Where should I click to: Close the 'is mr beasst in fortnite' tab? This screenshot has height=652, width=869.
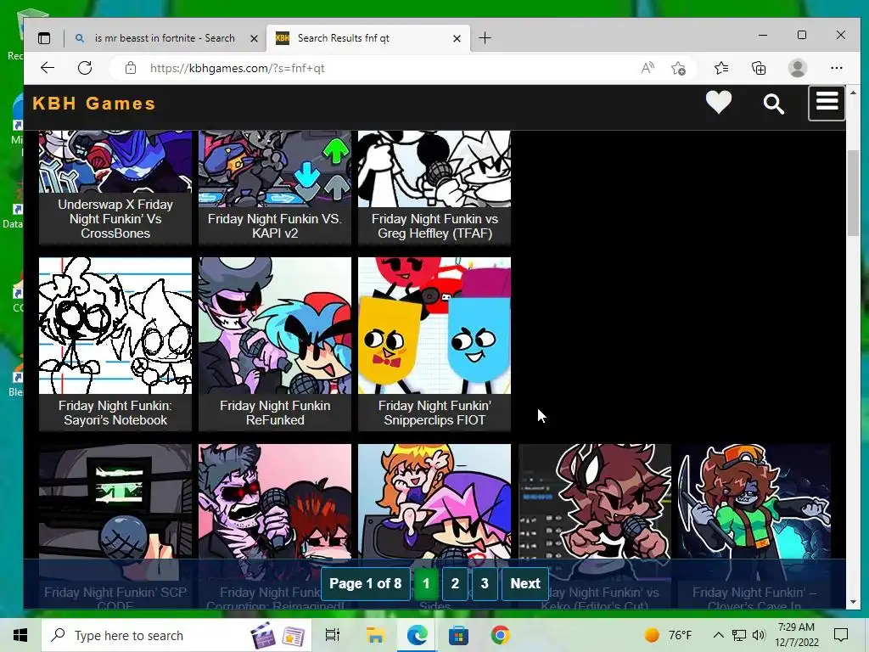[254, 38]
